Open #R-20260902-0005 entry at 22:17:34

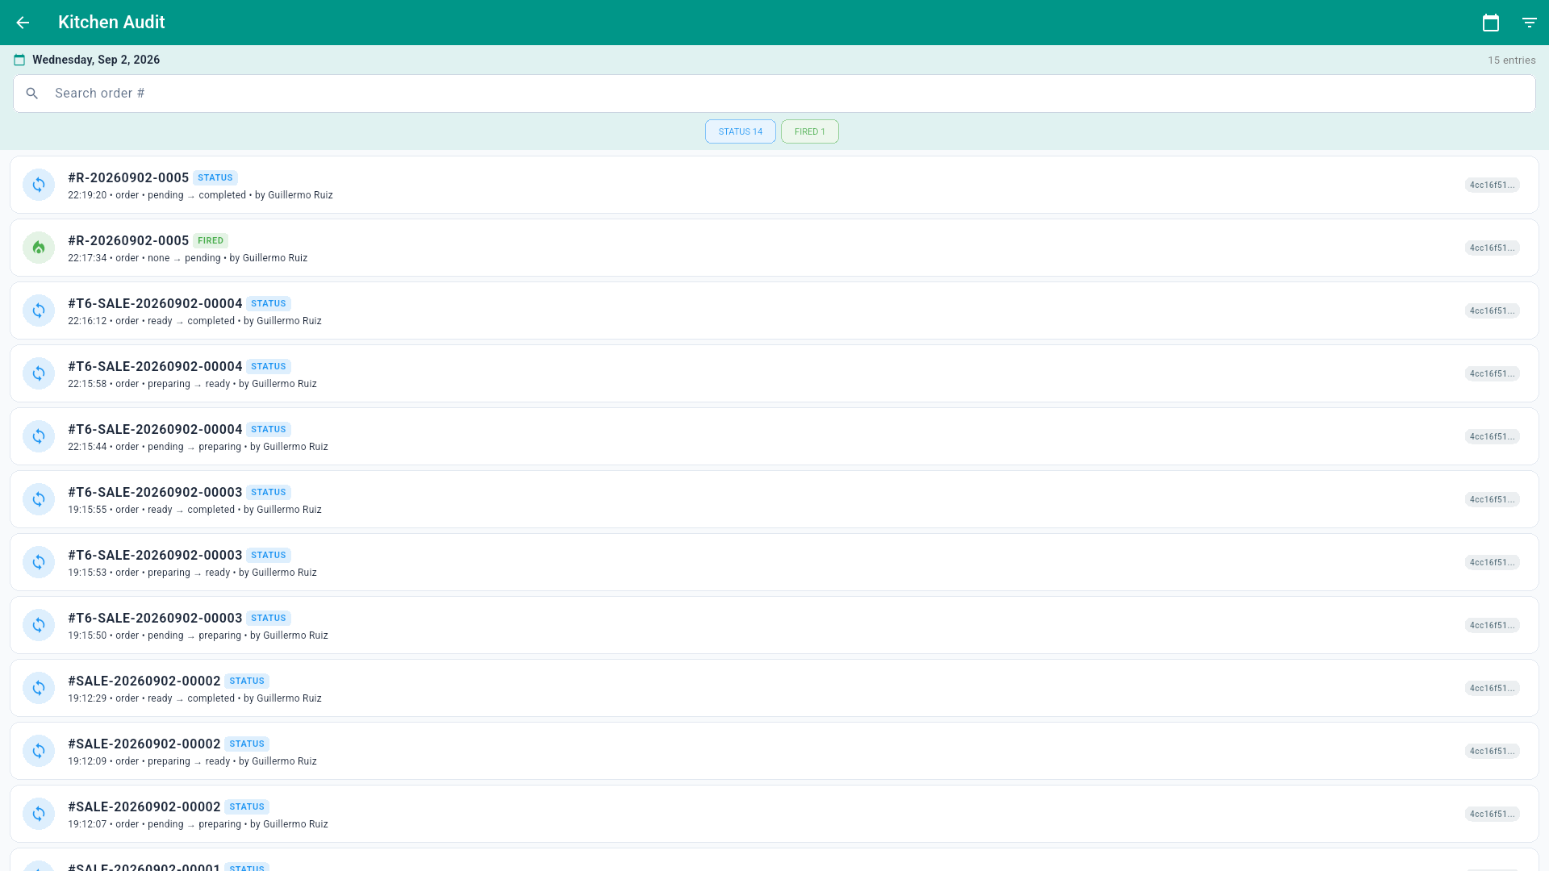(x=774, y=248)
